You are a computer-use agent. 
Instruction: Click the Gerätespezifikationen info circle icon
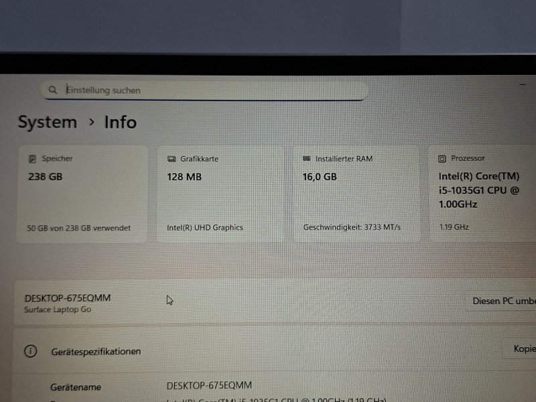click(30, 351)
